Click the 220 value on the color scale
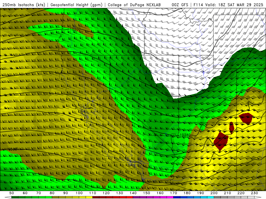Screen dimensions: 266x199 (x=241, y=193)
